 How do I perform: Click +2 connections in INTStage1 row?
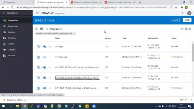click(x=49, y=47)
